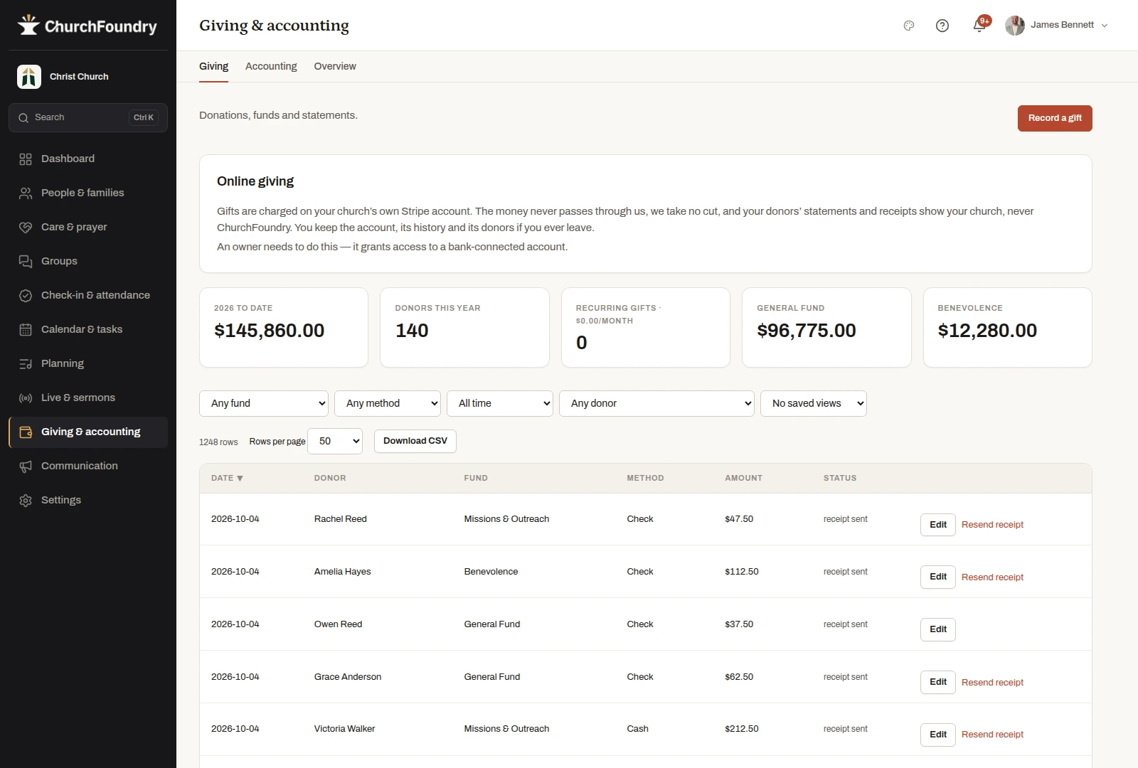Resend receipt for Grace Anderson

point(992,682)
